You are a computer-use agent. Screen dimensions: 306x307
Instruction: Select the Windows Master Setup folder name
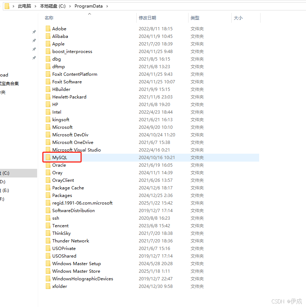click(76, 264)
